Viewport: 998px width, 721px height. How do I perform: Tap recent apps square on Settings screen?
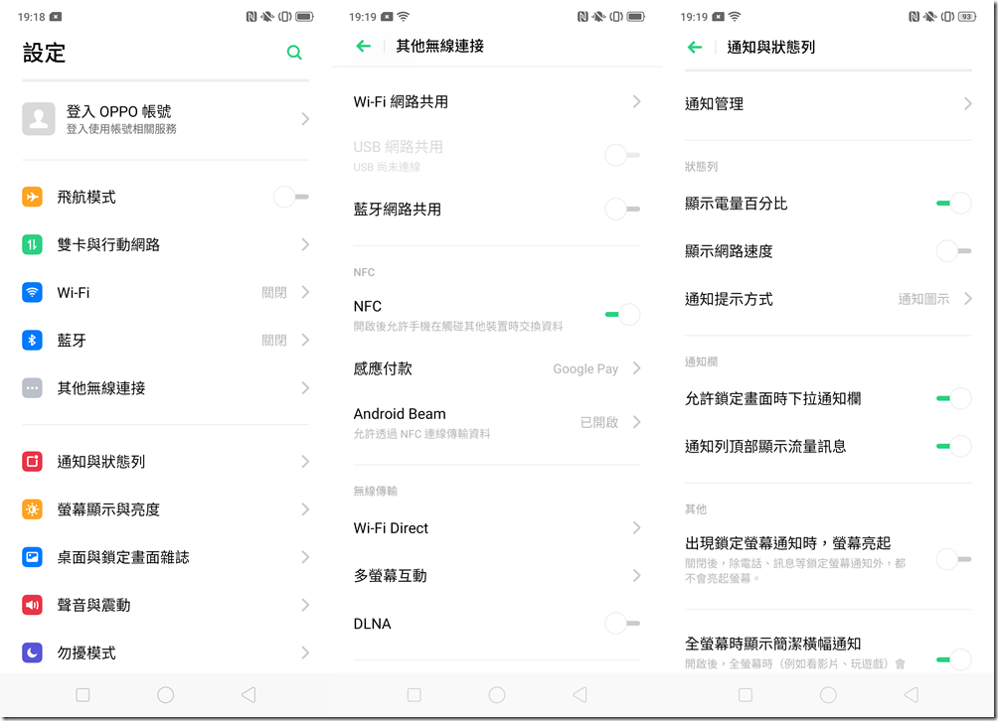[83, 694]
